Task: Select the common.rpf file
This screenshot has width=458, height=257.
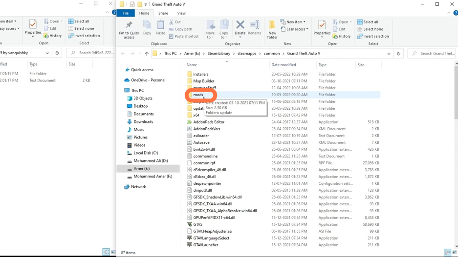Action: point(204,163)
